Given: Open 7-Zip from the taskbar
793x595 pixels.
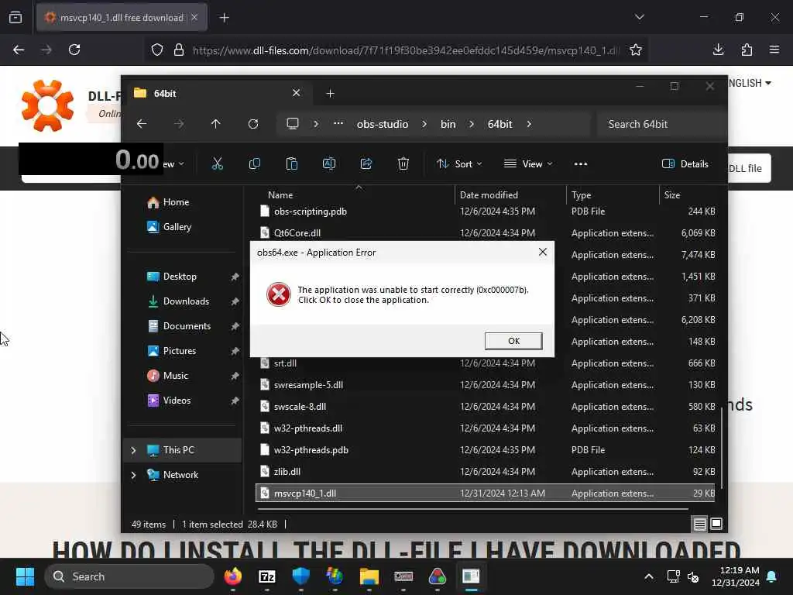Looking at the screenshot, I should pos(266,576).
